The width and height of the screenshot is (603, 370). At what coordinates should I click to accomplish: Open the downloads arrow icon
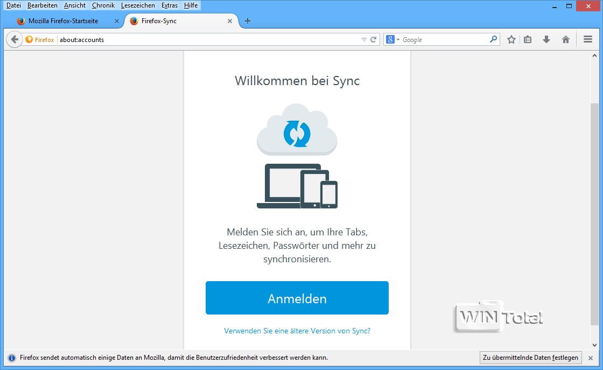coord(546,39)
